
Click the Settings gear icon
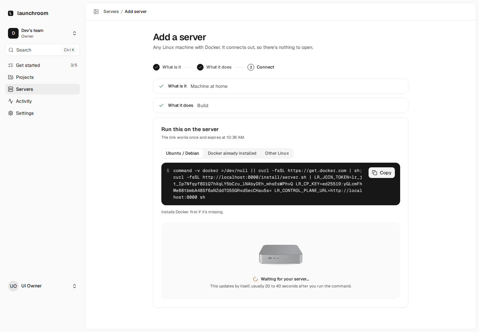point(11,113)
